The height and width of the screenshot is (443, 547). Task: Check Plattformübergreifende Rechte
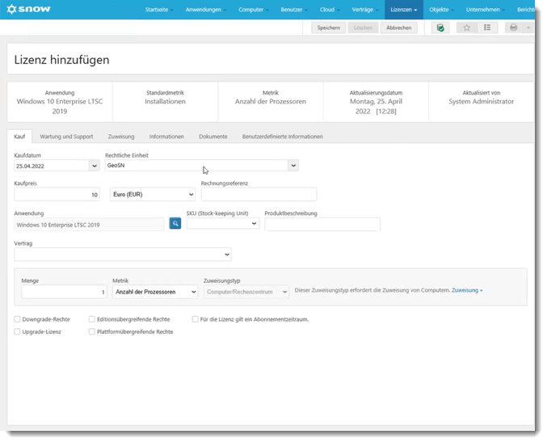92,331
